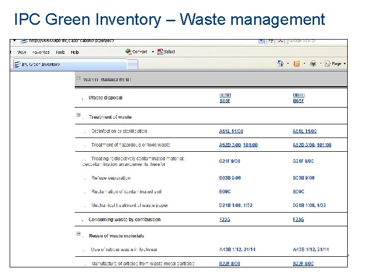Open the View menu
Screen dimensions: 366x274
[x=22, y=52]
